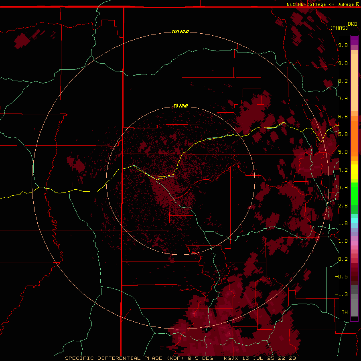Image resolution: width=361 pixels, height=361 pixels.
Task: Click the 1.8 scale value
Action: coord(343,223)
